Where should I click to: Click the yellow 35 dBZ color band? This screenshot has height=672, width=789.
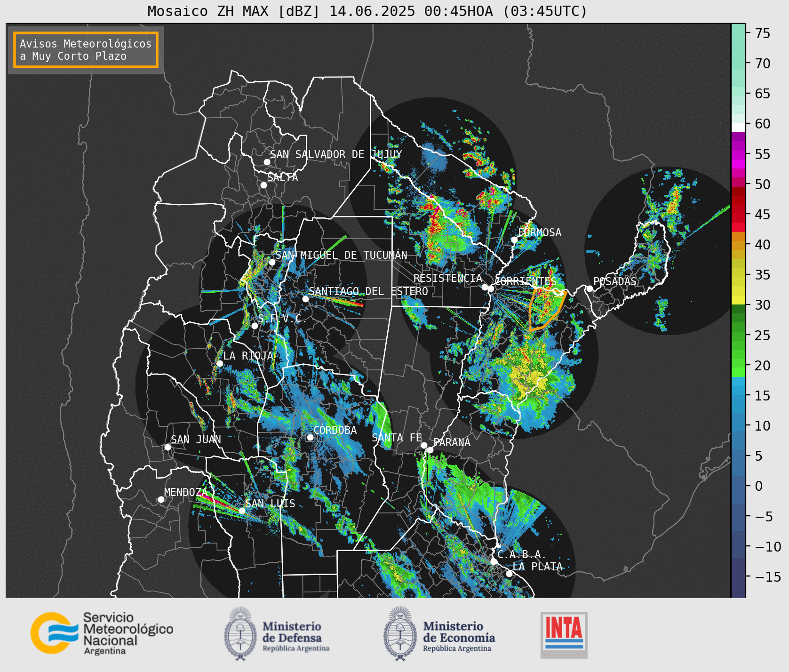pos(738,273)
